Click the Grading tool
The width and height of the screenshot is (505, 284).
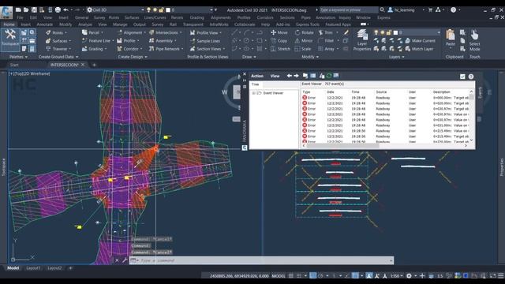click(x=94, y=49)
